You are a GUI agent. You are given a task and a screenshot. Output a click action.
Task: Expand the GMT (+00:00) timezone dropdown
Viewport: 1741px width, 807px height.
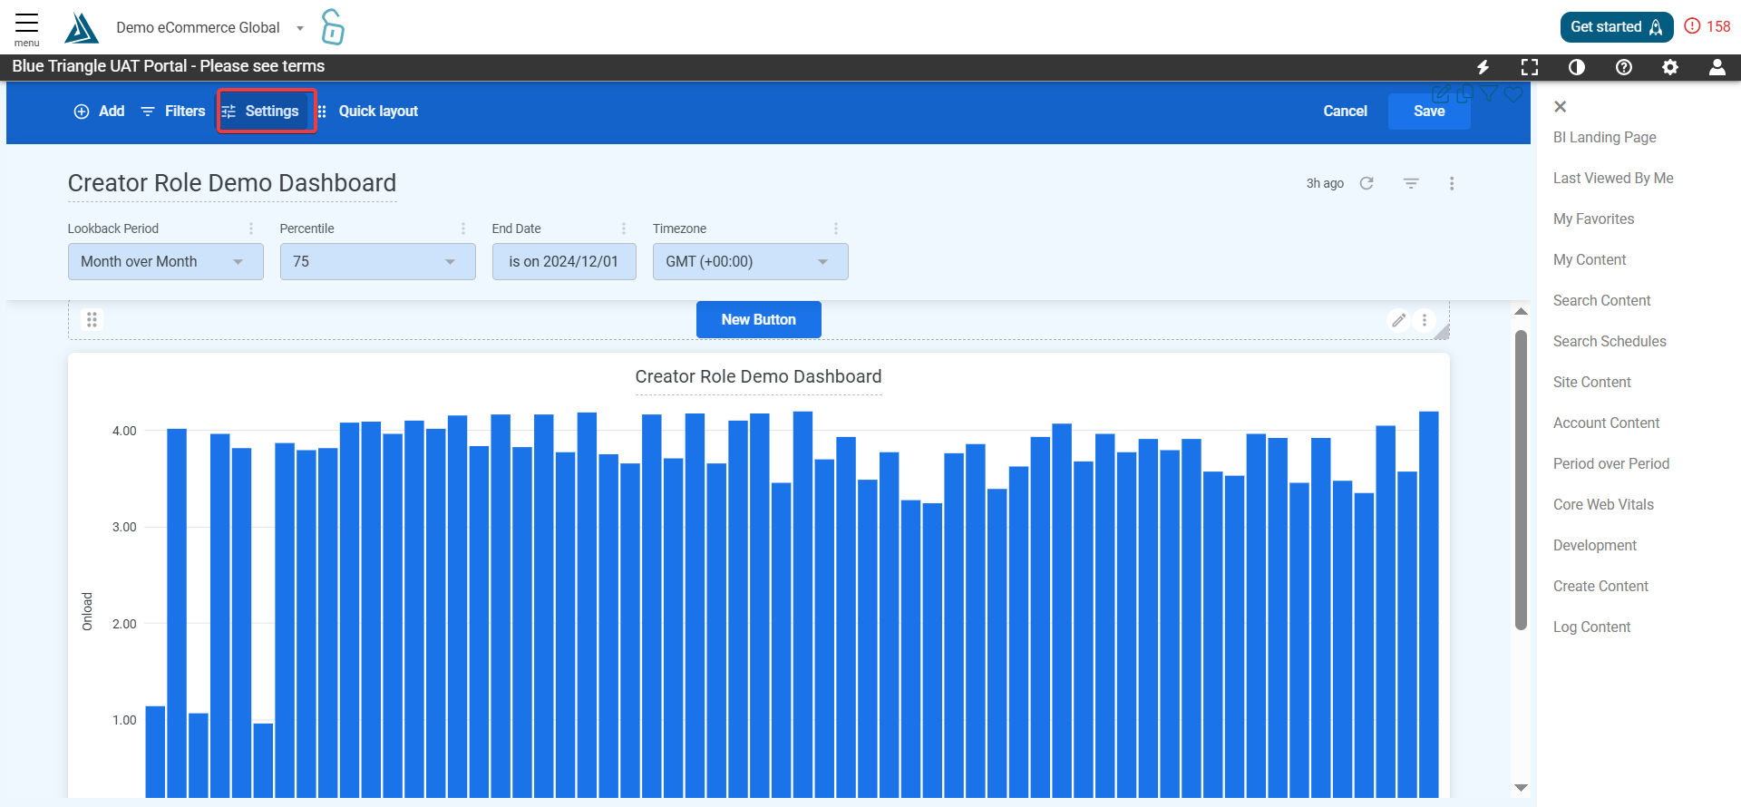coord(751,262)
